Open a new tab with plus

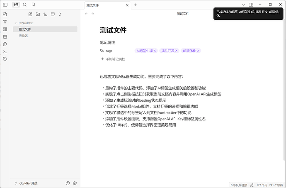[136, 5]
